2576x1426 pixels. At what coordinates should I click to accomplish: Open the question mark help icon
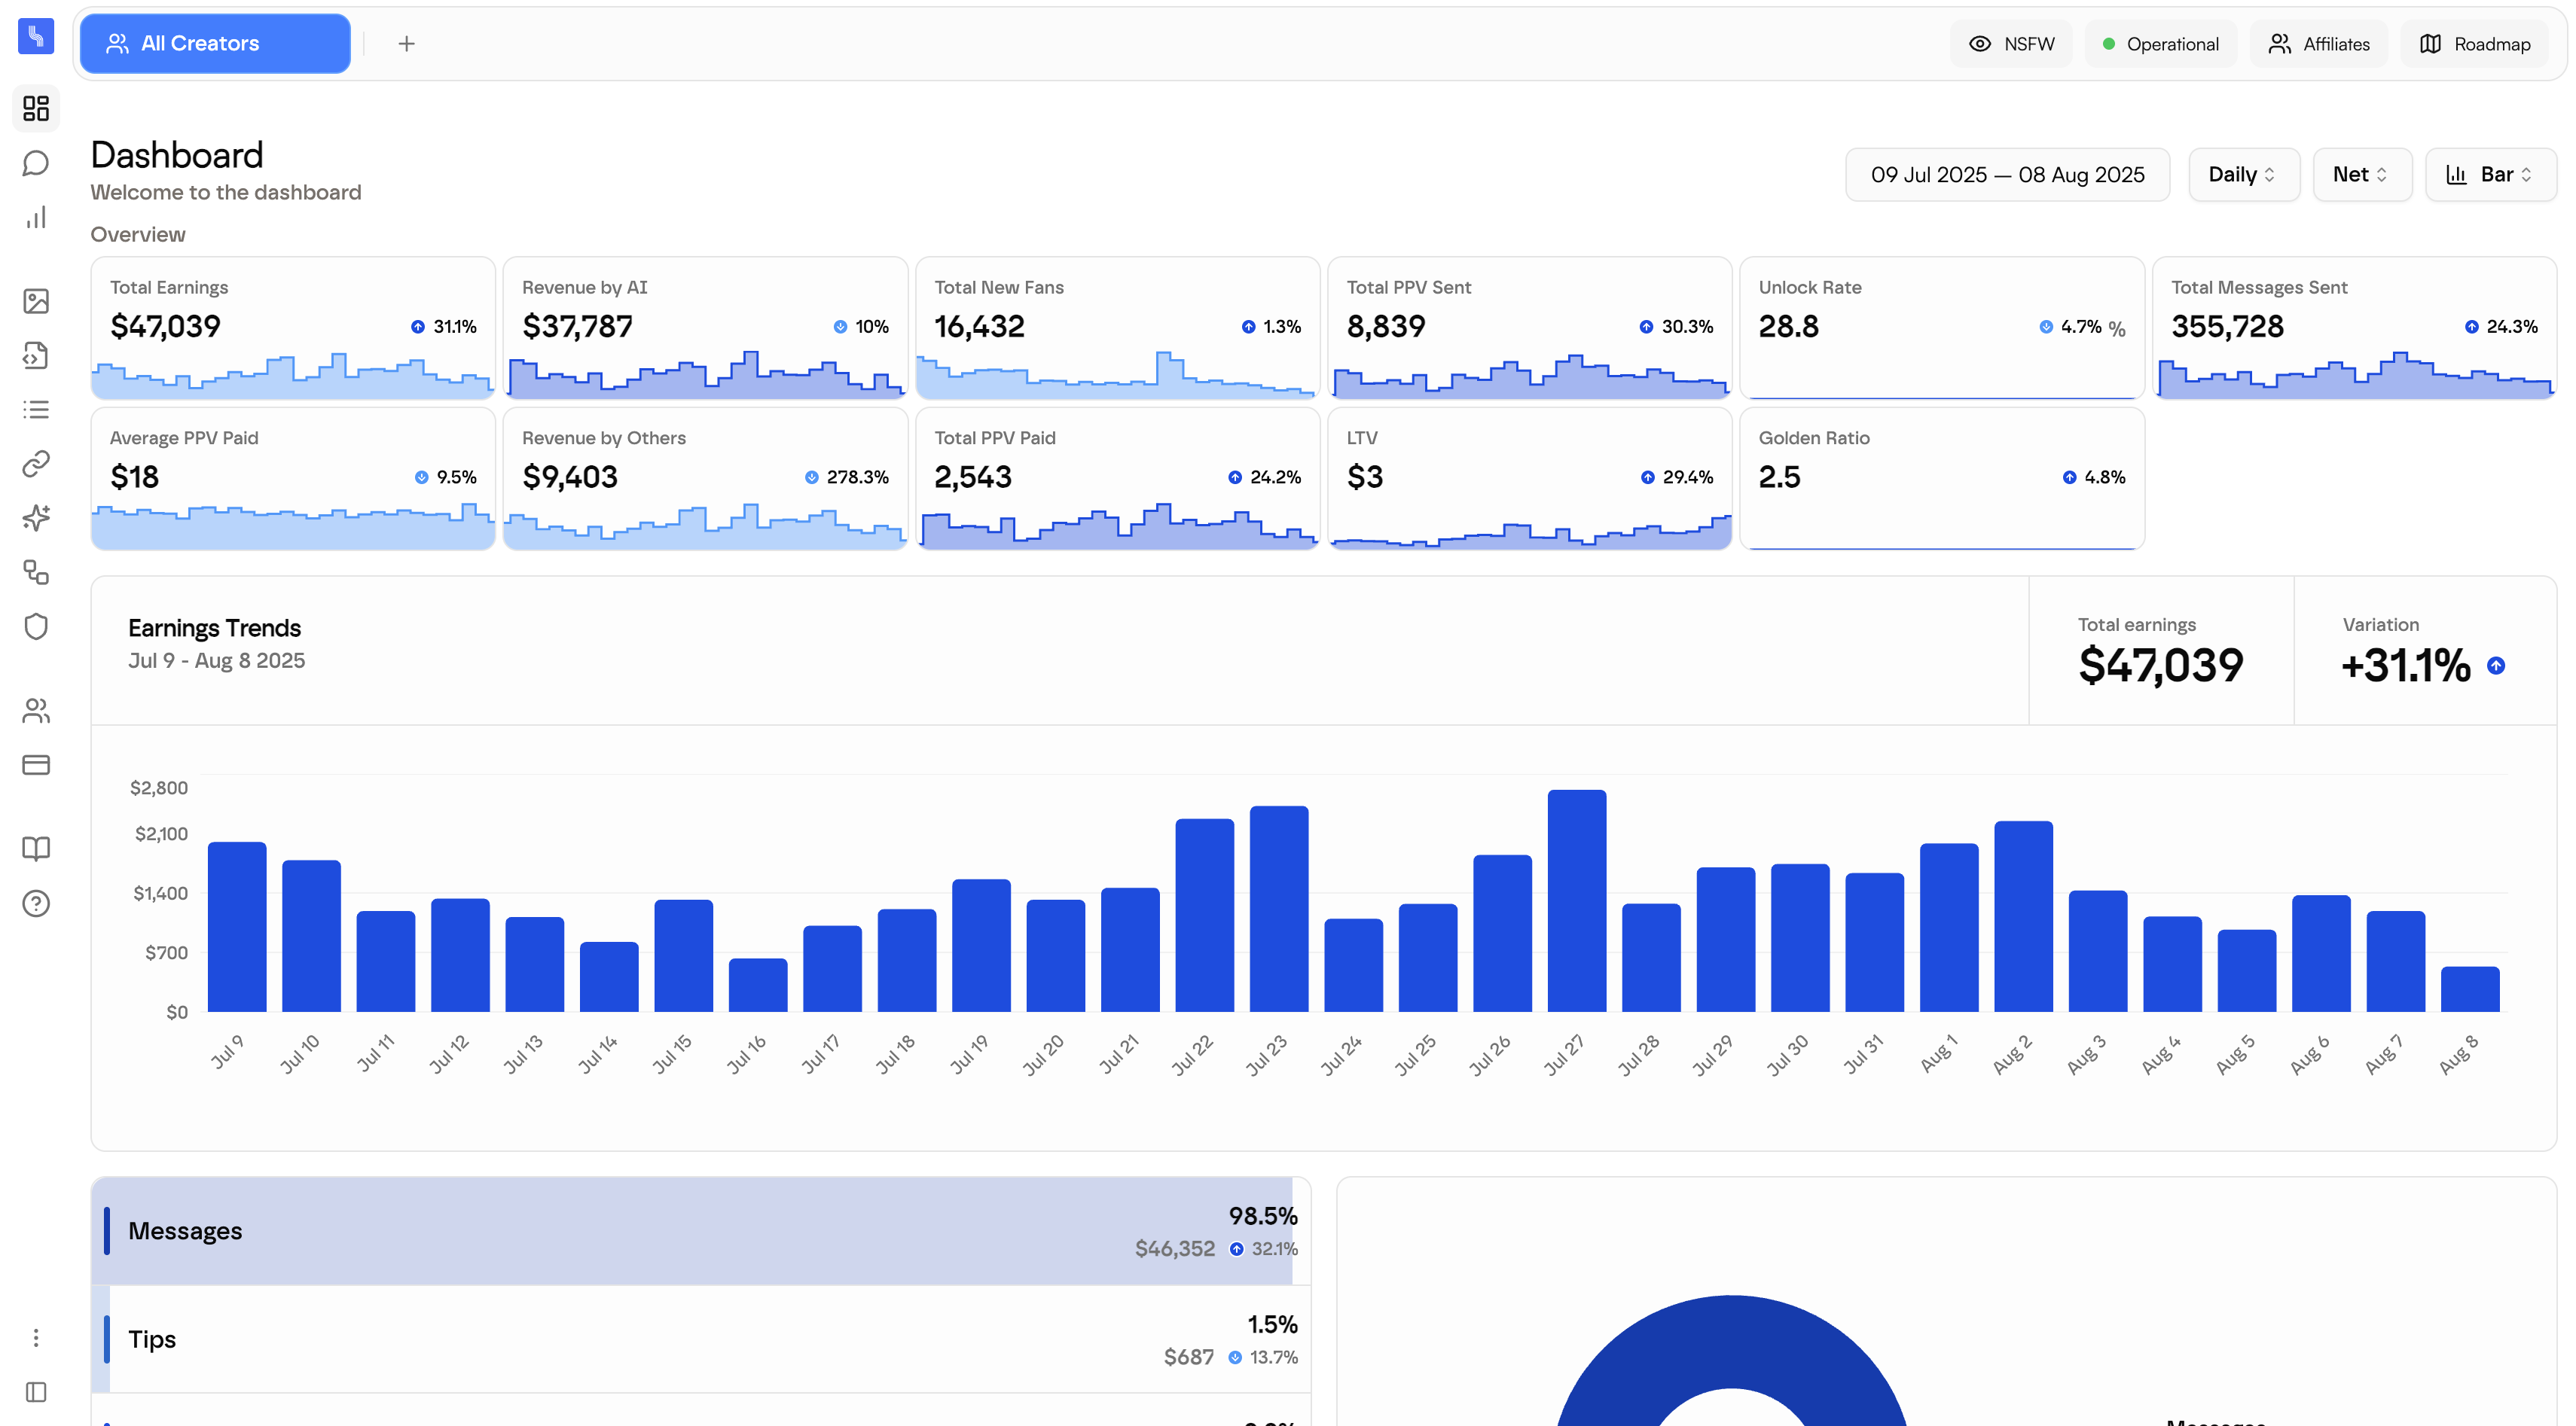[x=36, y=903]
